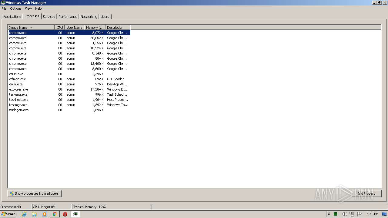Select the dwm.exe process
The height and width of the screenshot is (218, 388).
69,84
